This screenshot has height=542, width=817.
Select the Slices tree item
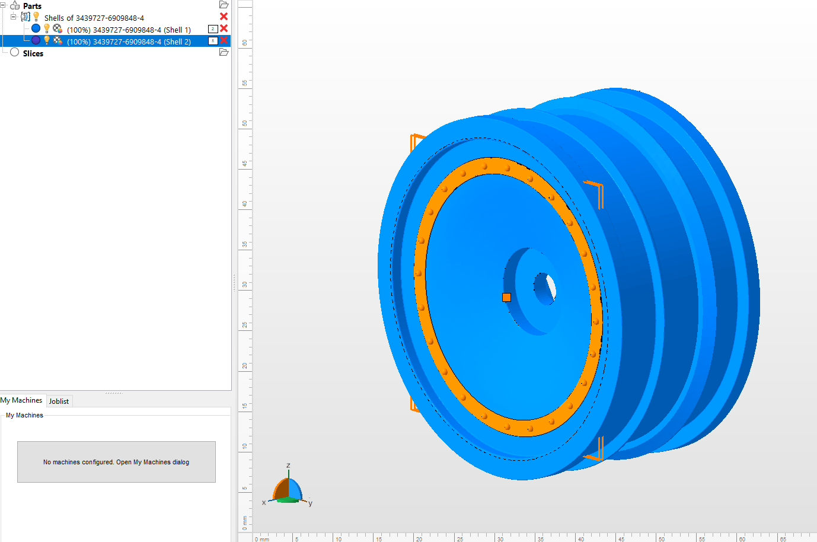point(33,53)
